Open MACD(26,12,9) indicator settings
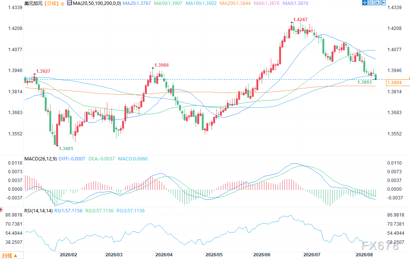Screen dimensions: 410x259 41,159
